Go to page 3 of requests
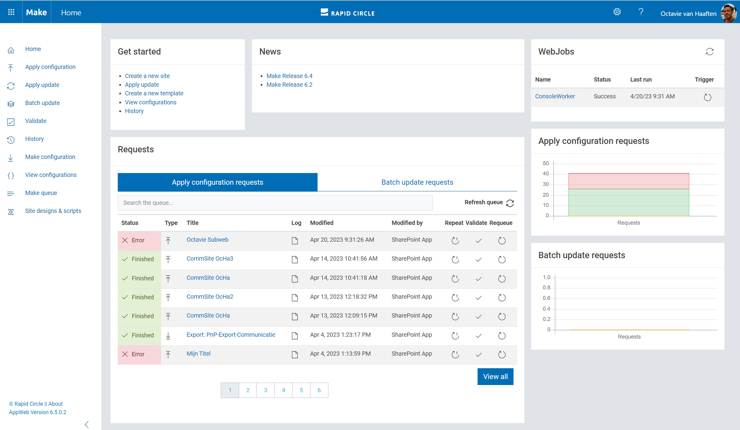This screenshot has height=430, width=740. [x=265, y=390]
